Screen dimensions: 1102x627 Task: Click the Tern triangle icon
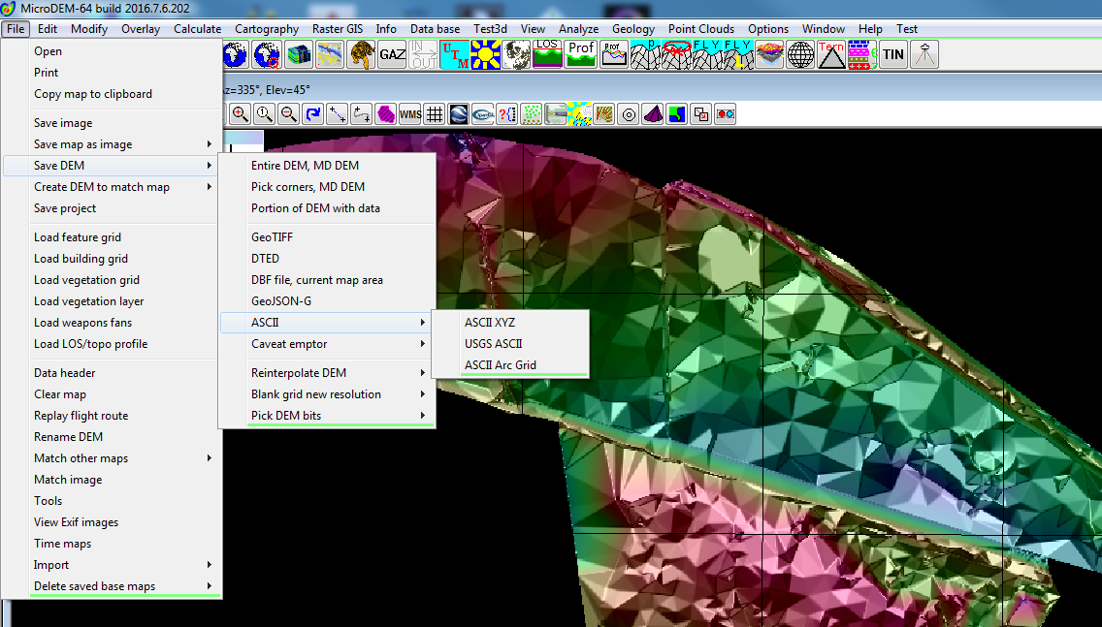[x=831, y=55]
